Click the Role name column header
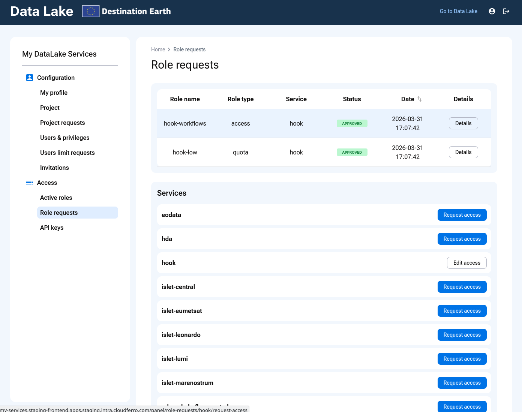 pos(185,99)
